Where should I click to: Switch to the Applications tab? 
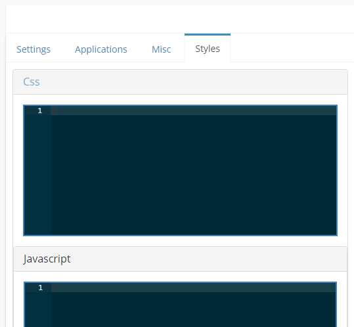pyautogui.click(x=101, y=49)
